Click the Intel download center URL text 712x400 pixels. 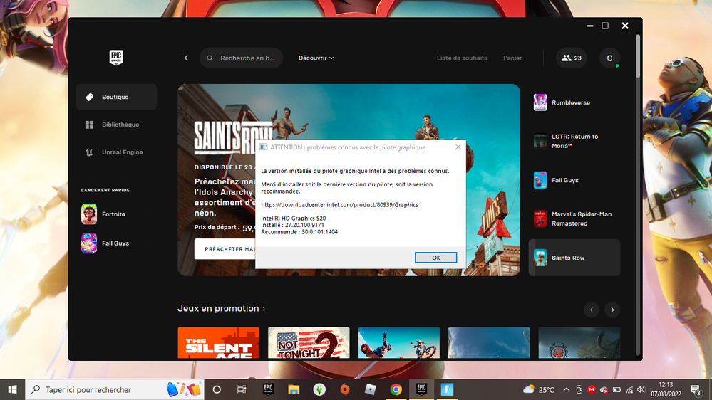339,205
